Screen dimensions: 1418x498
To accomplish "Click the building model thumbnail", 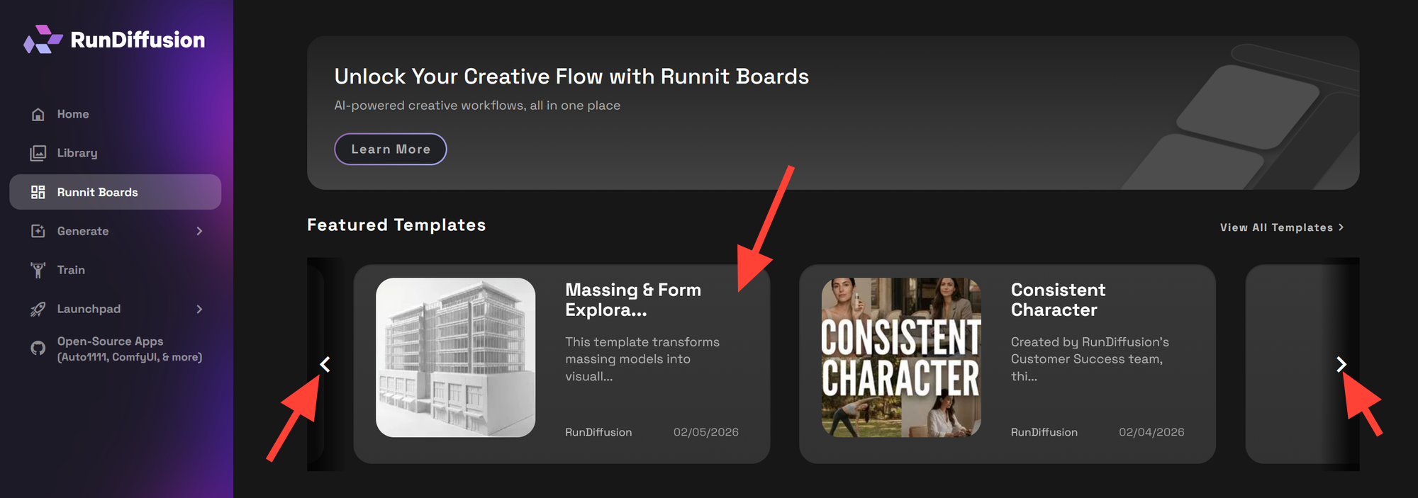I will pyautogui.click(x=455, y=357).
